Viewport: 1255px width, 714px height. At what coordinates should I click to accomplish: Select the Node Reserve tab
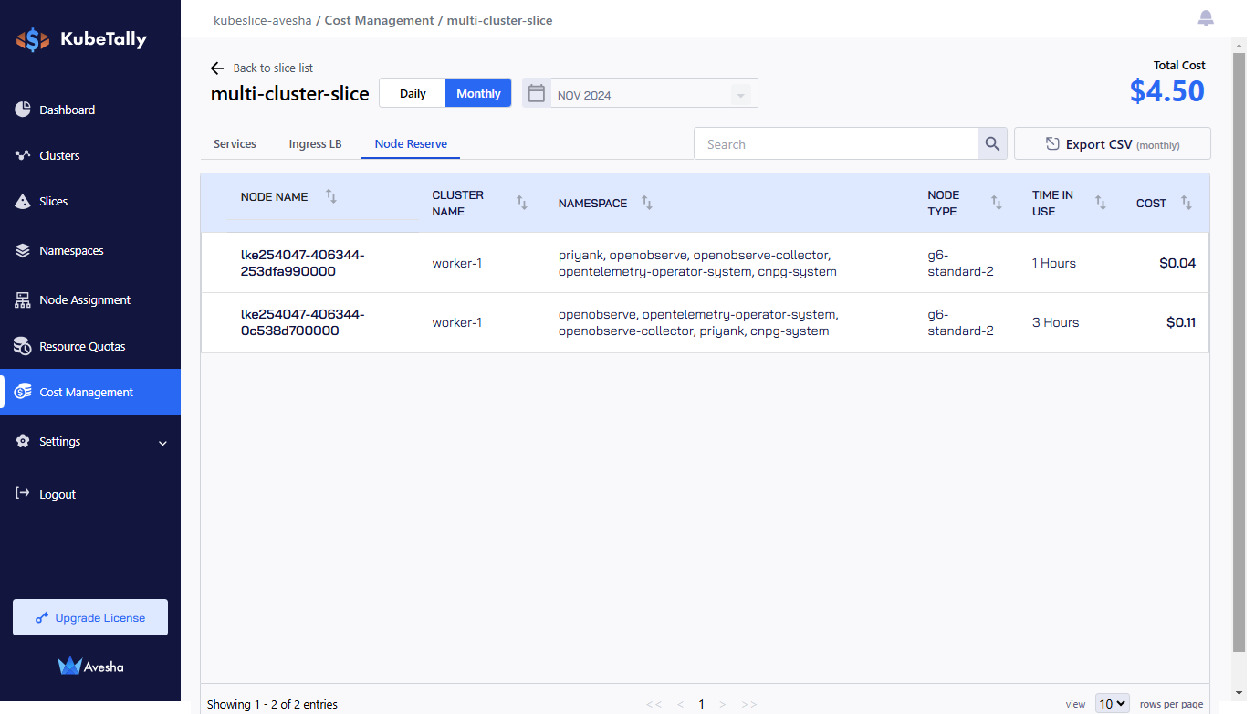coord(411,143)
